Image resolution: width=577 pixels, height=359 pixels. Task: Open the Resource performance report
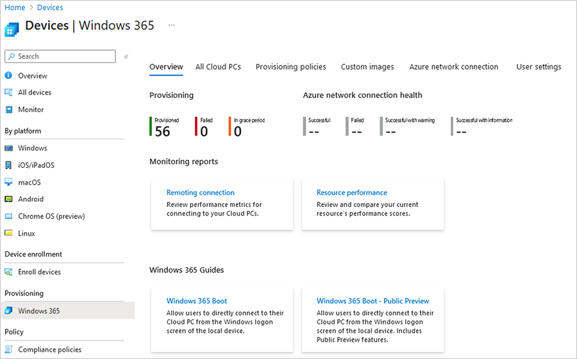[x=352, y=192]
